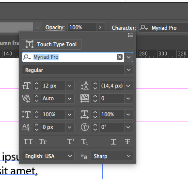Click the Auto kerning field
This screenshot has width=188, height=179.
coord(53,98)
